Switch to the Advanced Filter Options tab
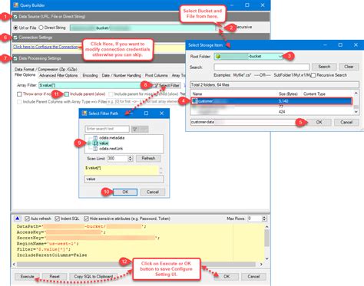This screenshot has width=364, height=286. coord(58,75)
